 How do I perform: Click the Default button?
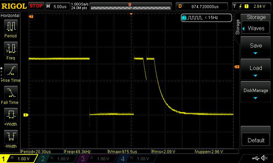(256, 140)
